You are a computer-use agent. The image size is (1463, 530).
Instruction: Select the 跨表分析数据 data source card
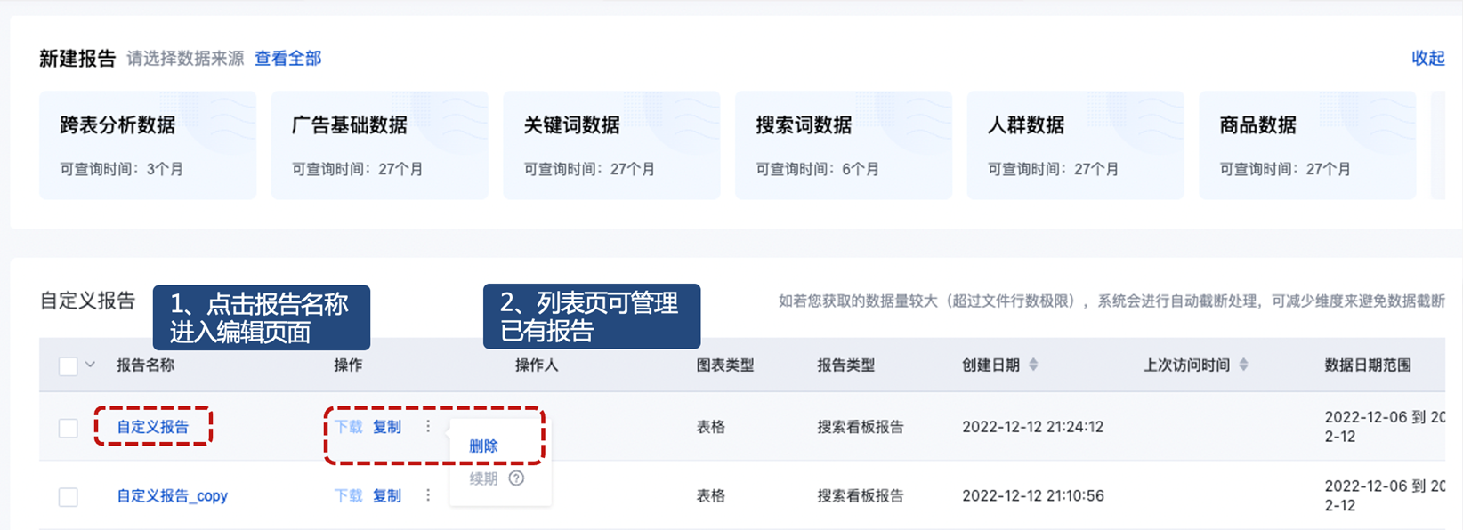[148, 145]
